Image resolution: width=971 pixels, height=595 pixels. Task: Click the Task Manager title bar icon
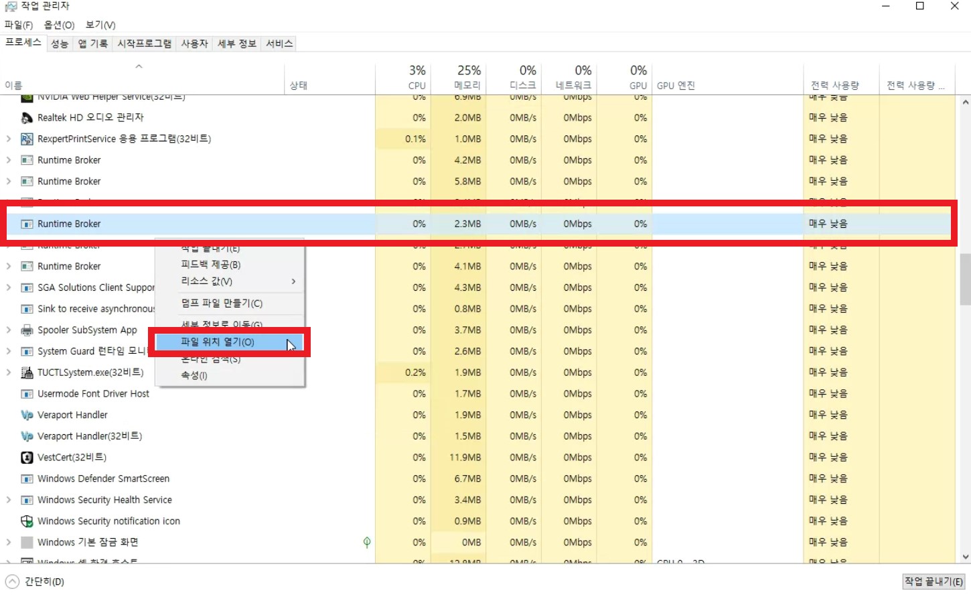tap(11, 6)
